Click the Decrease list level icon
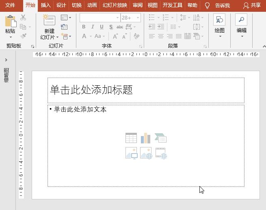 (x=151, y=27)
